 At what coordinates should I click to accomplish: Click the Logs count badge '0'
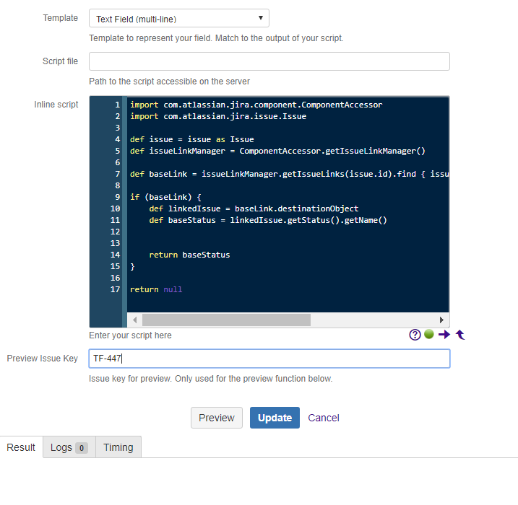coord(81,448)
